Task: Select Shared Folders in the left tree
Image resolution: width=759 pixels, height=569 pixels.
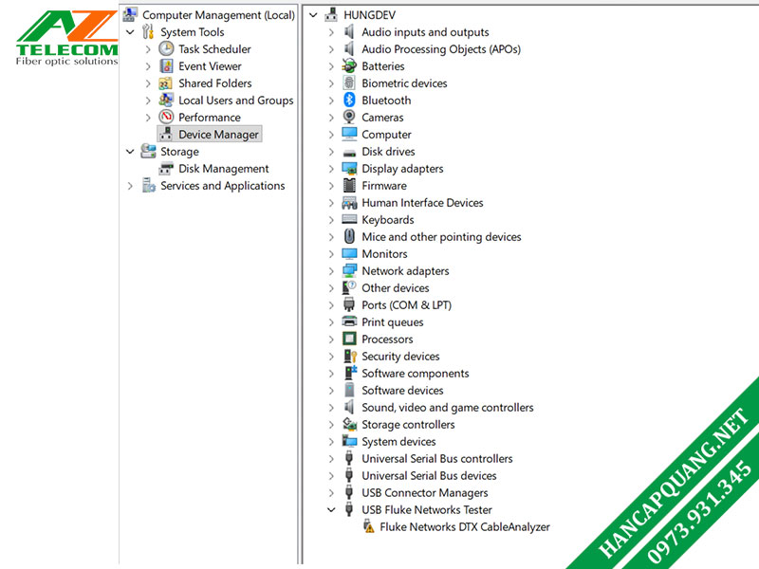Action: click(x=215, y=83)
